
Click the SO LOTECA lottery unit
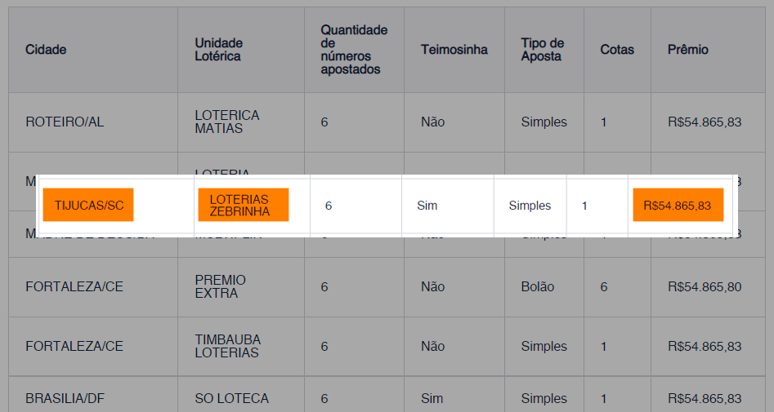pyautogui.click(x=231, y=399)
